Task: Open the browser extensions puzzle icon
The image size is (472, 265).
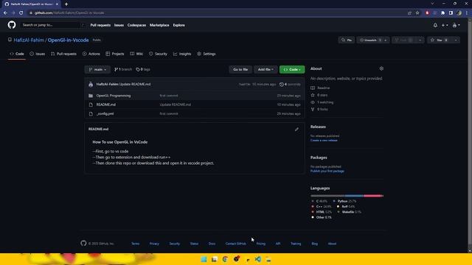Action: 442,13
